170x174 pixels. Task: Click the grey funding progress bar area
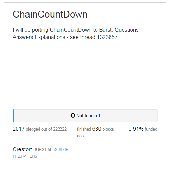tap(86, 116)
